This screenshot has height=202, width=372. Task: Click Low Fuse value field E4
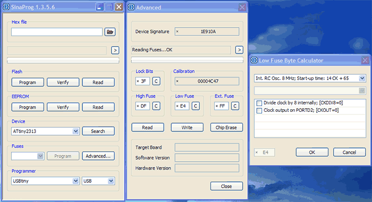[182, 106]
